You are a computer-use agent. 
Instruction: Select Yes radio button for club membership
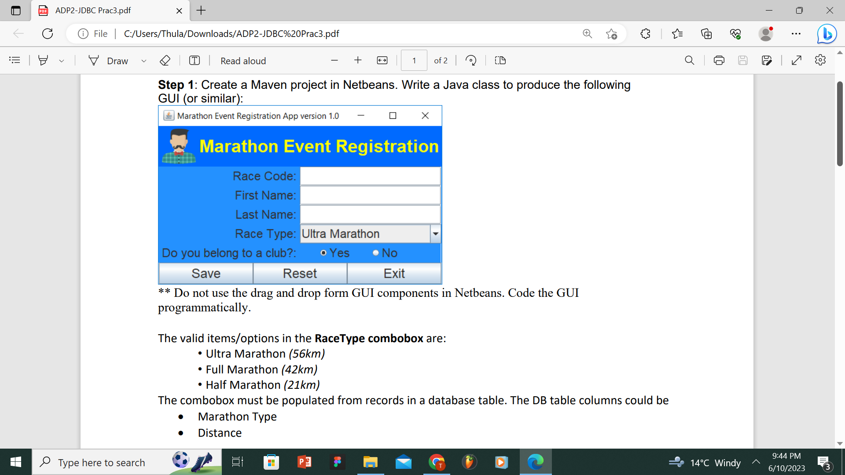coord(322,252)
